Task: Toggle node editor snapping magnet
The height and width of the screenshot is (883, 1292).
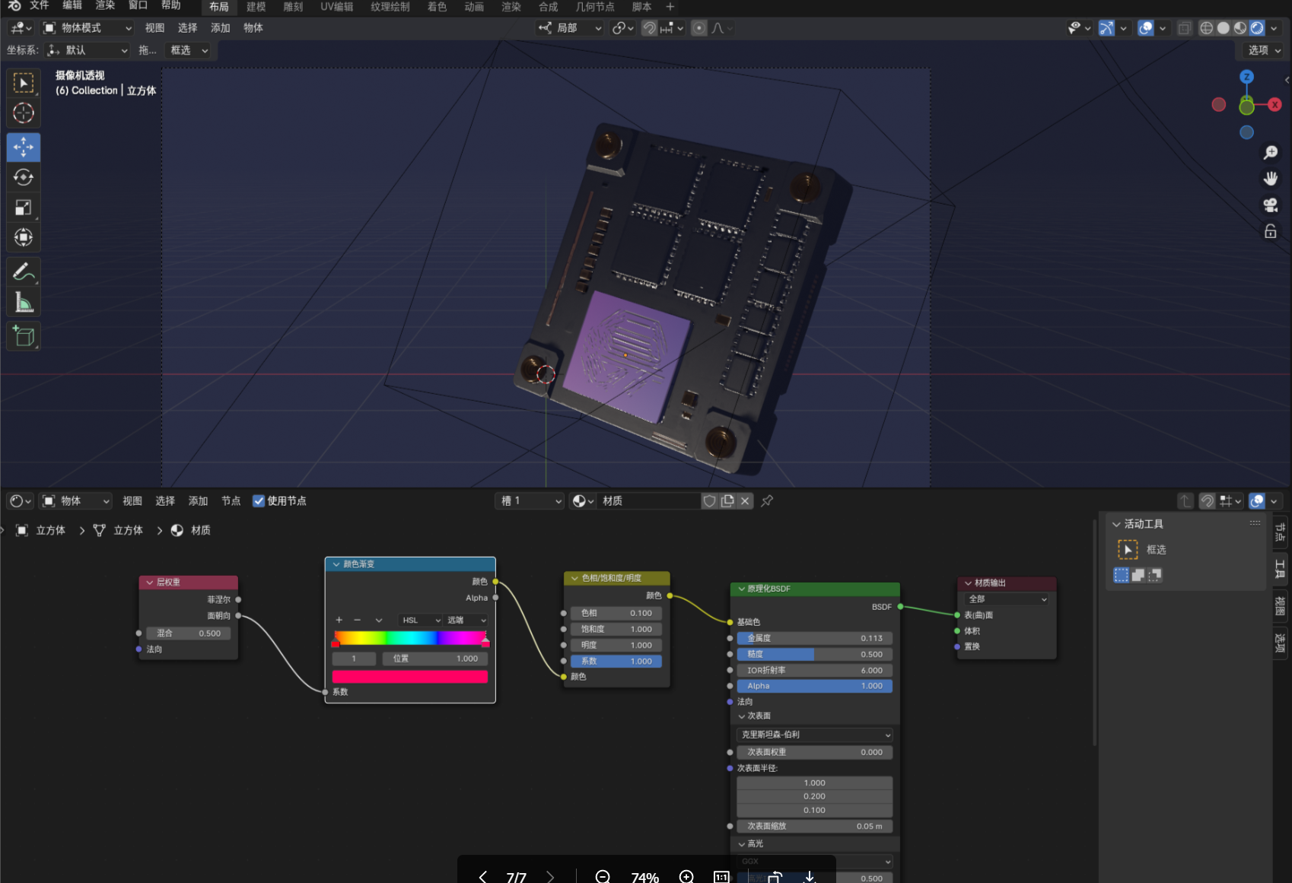Action: pyautogui.click(x=1207, y=501)
